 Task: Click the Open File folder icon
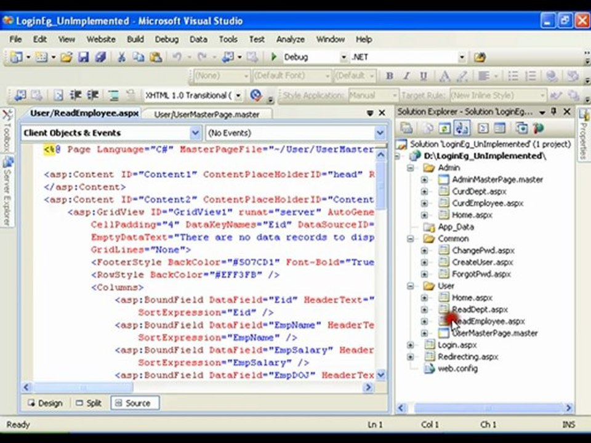[66, 57]
